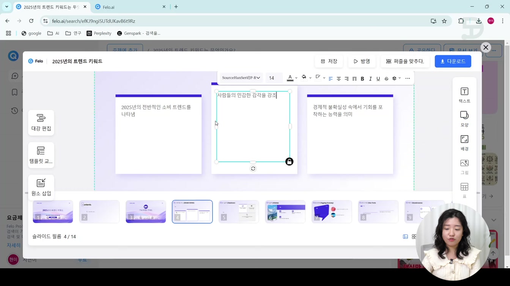Open a new browser tab

point(176,7)
